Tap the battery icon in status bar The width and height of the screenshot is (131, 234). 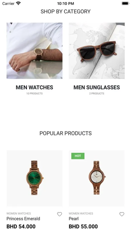tap(125, 3)
